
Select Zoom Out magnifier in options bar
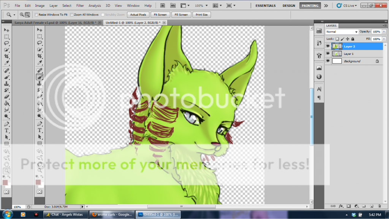coord(27,14)
